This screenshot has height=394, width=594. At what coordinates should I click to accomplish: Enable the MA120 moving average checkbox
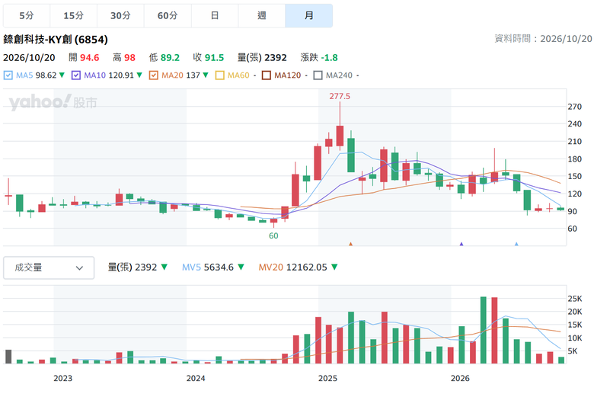tap(267, 75)
